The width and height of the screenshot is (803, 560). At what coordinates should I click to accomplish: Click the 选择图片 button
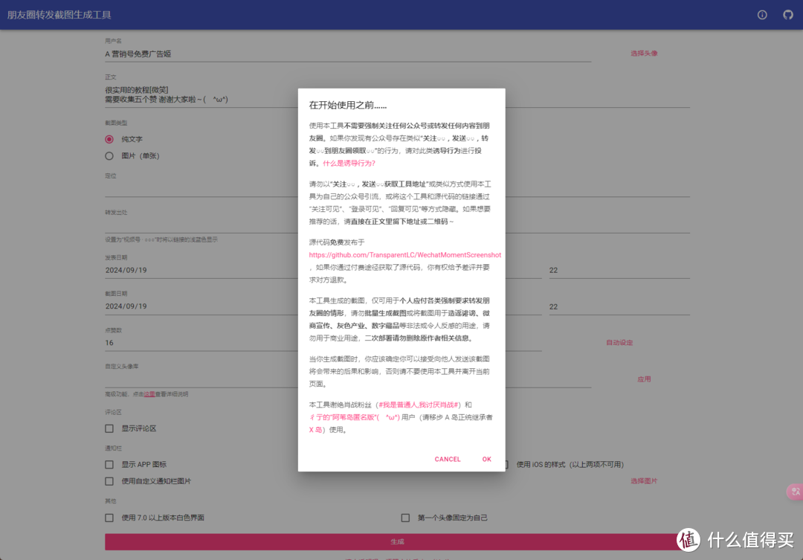644,481
